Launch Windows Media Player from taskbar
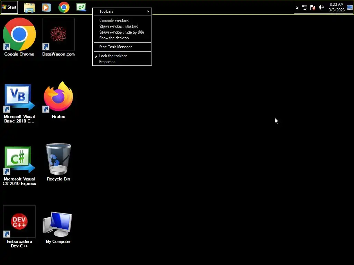 point(46,8)
